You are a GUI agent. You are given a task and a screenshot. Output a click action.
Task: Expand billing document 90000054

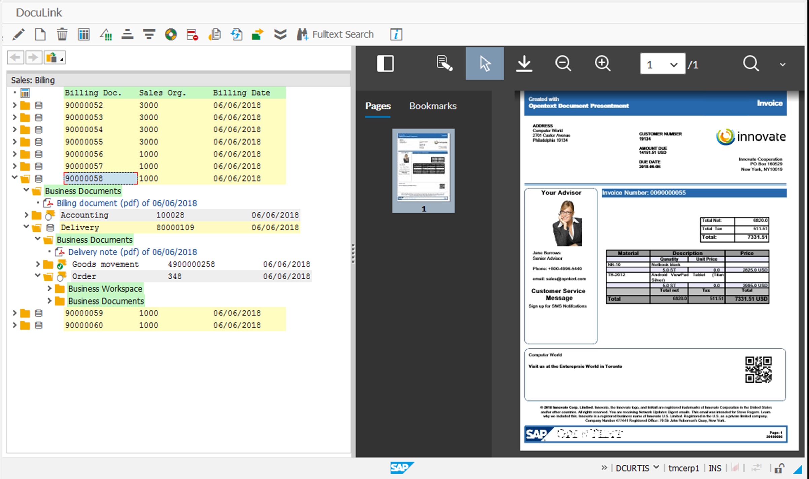click(x=14, y=129)
